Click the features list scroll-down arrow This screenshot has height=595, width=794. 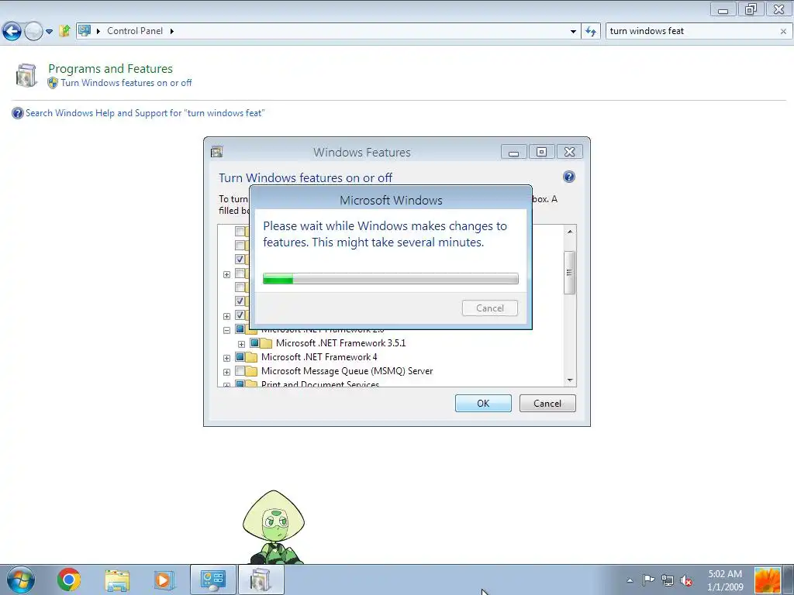pyautogui.click(x=570, y=380)
